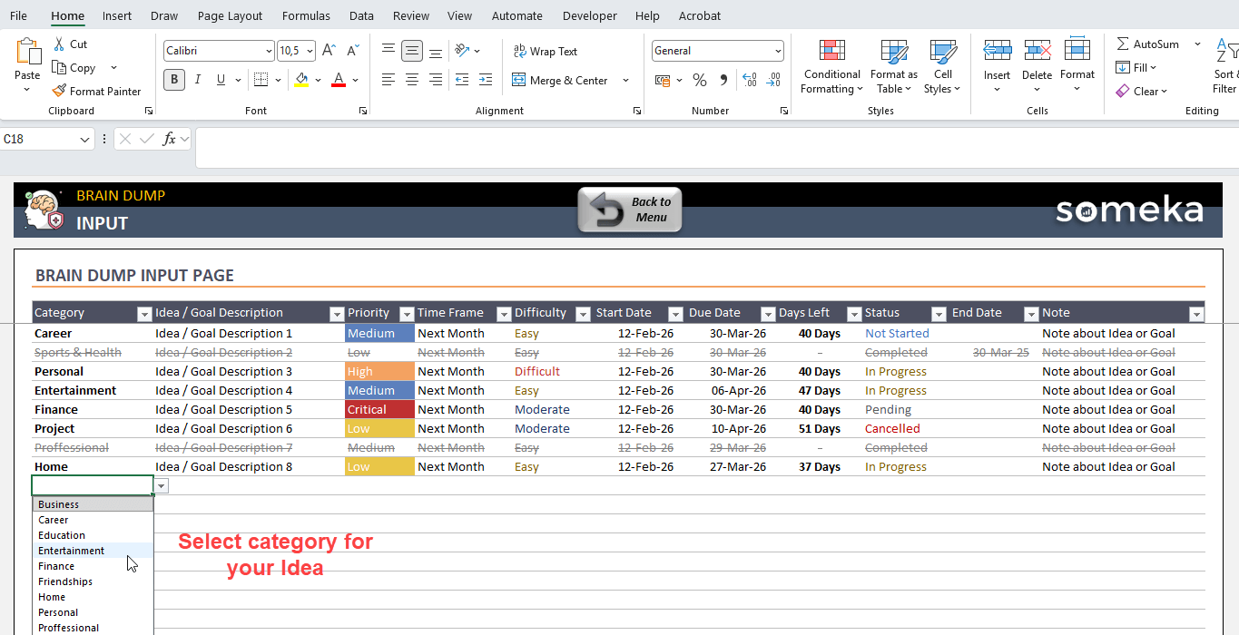Click the Back to Menu button
This screenshot has width=1239, height=635.
(x=630, y=210)
